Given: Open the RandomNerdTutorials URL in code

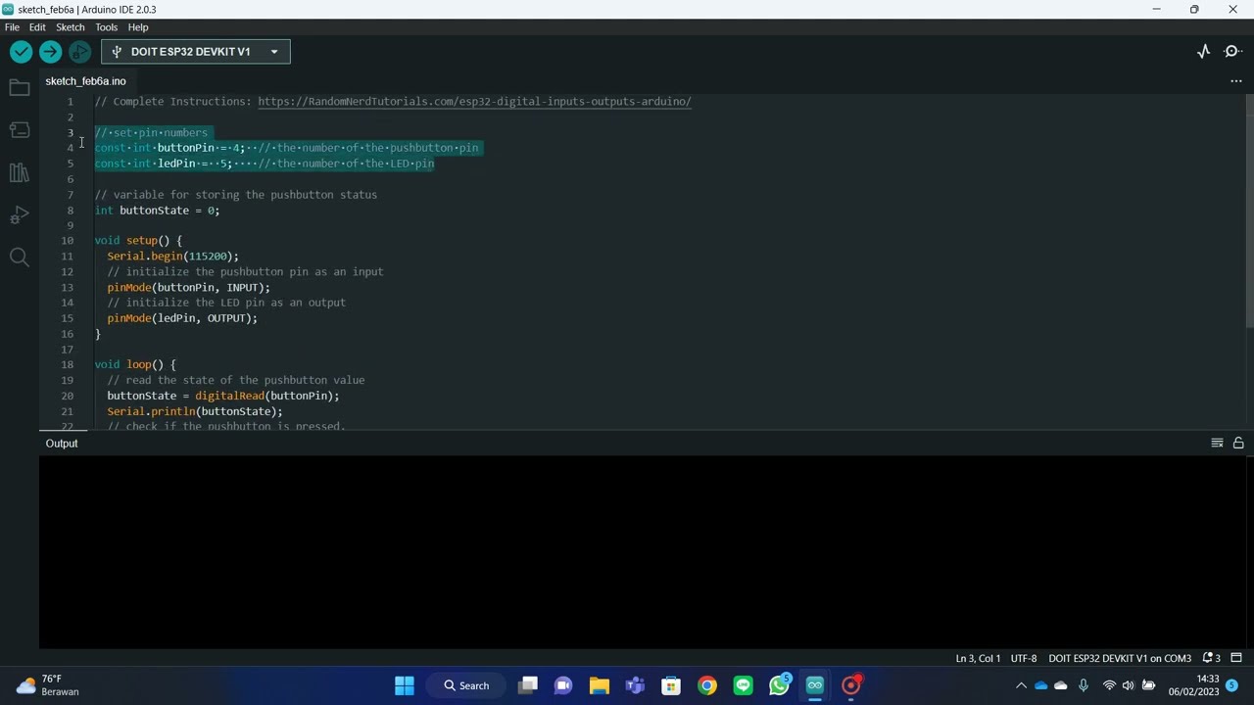Looking at the screenshot, I should (474, 102).
